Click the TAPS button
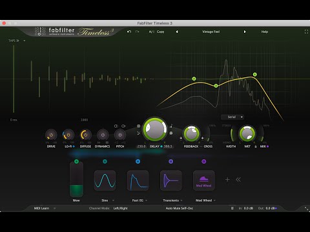Image resolution: width=310 pixels, height=232 pixels. [14, 41]
